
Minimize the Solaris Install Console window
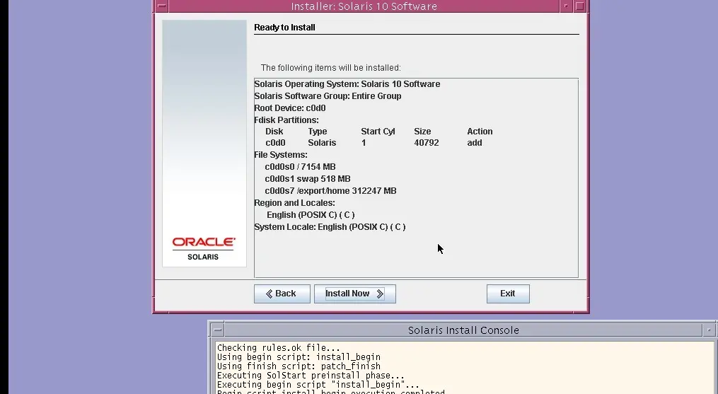709,330
